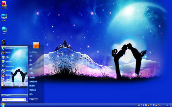
Task: Open the volume speaker tray icon
Action: coord(161,105)
